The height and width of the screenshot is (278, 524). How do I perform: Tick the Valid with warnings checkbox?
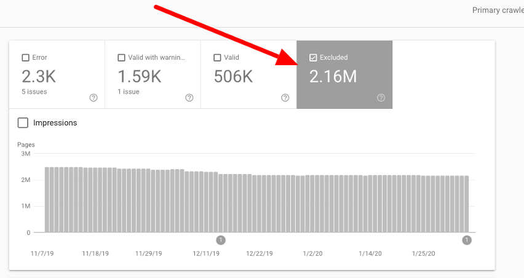(x=121, y=58)
